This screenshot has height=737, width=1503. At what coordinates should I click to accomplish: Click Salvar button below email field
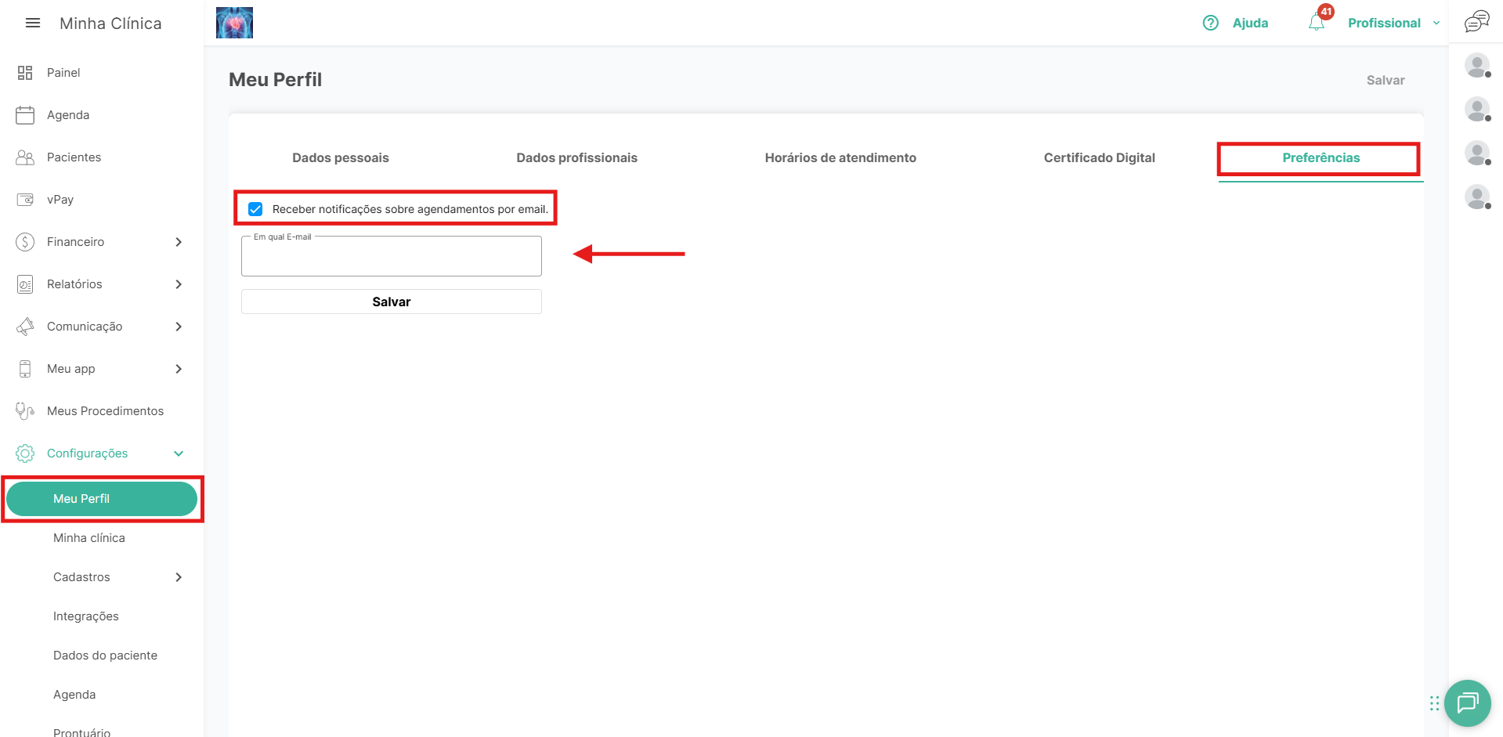tap(391, 302)
